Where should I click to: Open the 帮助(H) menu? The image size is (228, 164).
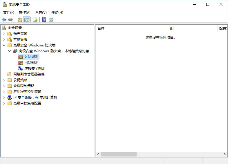click(57, 12)
